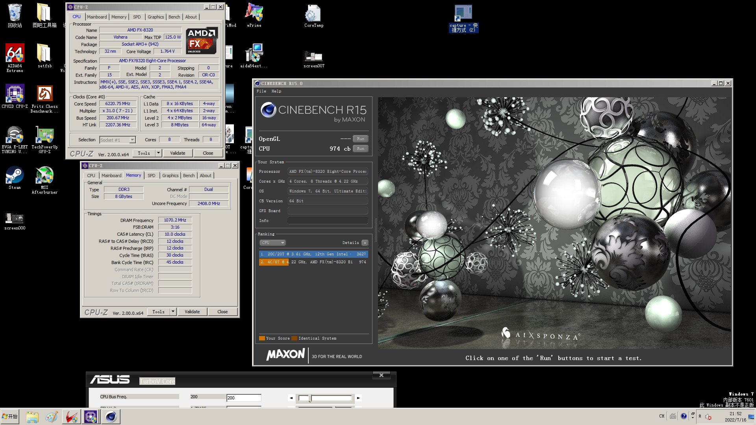Launch CPUID CPU-Z desktop shortcut
Screen dimensions: 756x425
[x=15, y=96]
